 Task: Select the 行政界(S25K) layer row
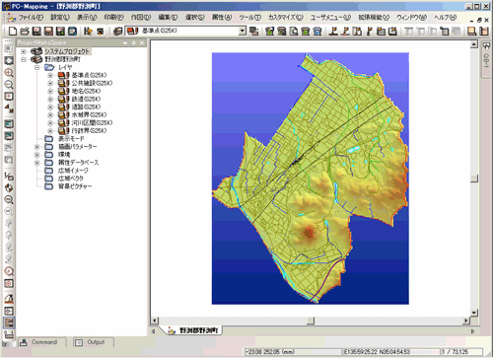(x=89, y=130)
